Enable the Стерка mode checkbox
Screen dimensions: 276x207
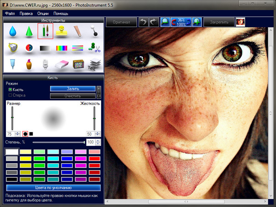11,95
